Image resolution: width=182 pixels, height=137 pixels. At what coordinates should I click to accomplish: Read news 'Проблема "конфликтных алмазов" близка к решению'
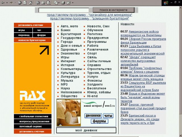click(x=141, y=70)
